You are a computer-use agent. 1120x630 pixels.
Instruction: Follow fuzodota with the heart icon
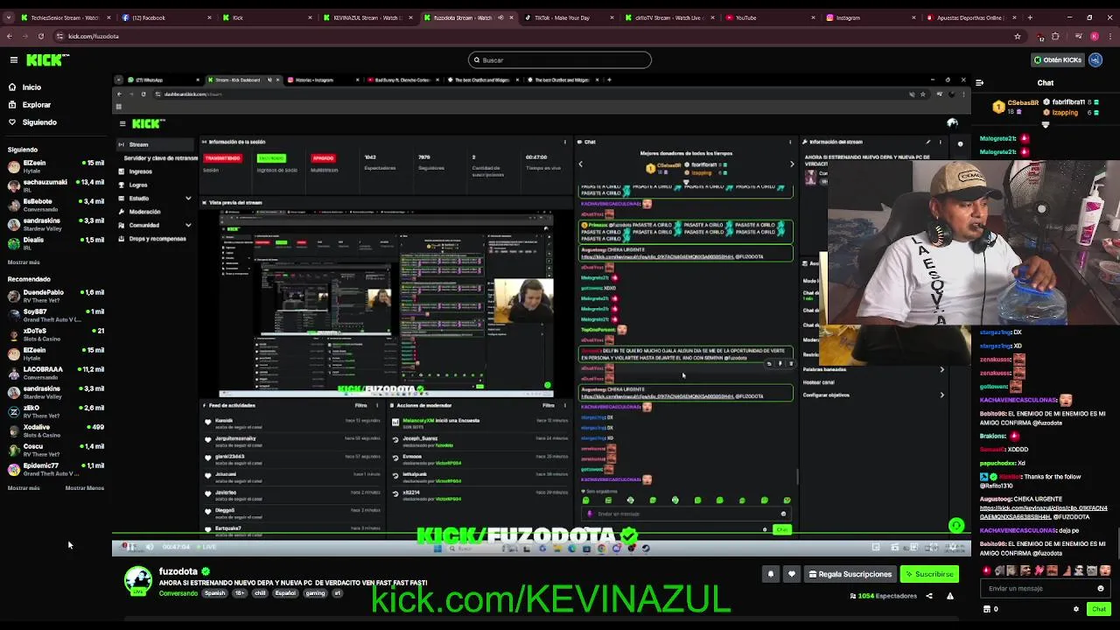(792, 574)
